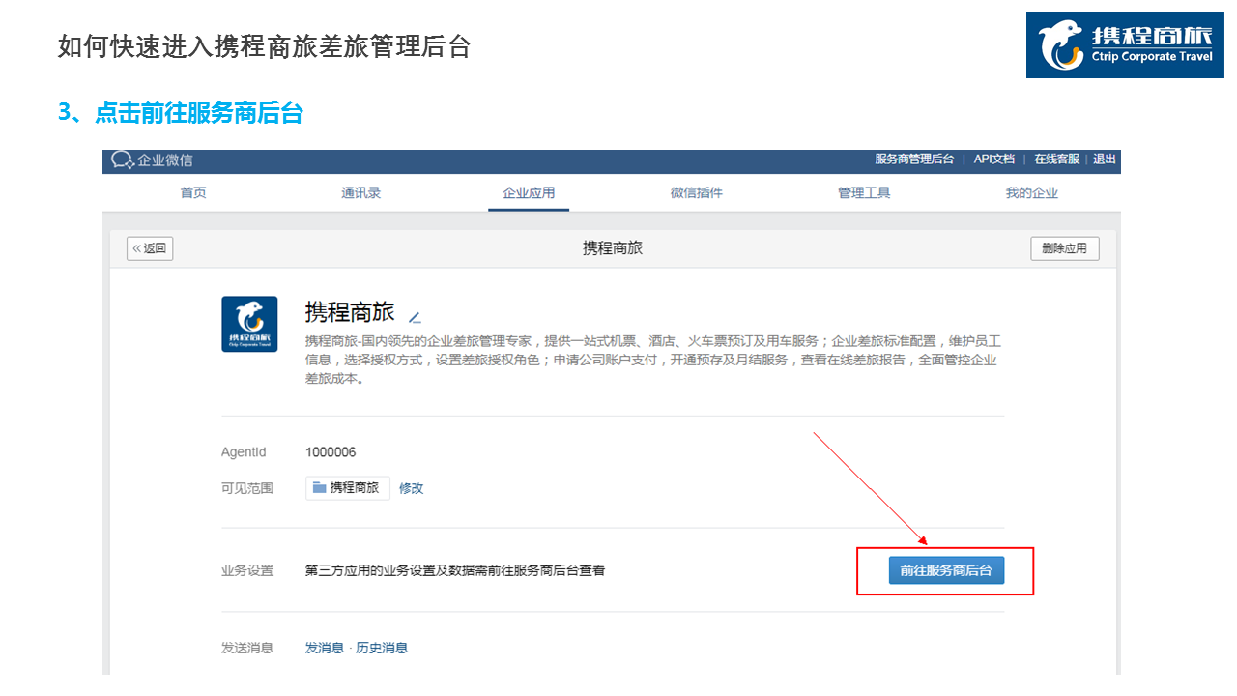Screen dimensions: 1237x696
Task: Switch to the 通讯录 tab
Action: pyautogui.click(x=361, y=193)
